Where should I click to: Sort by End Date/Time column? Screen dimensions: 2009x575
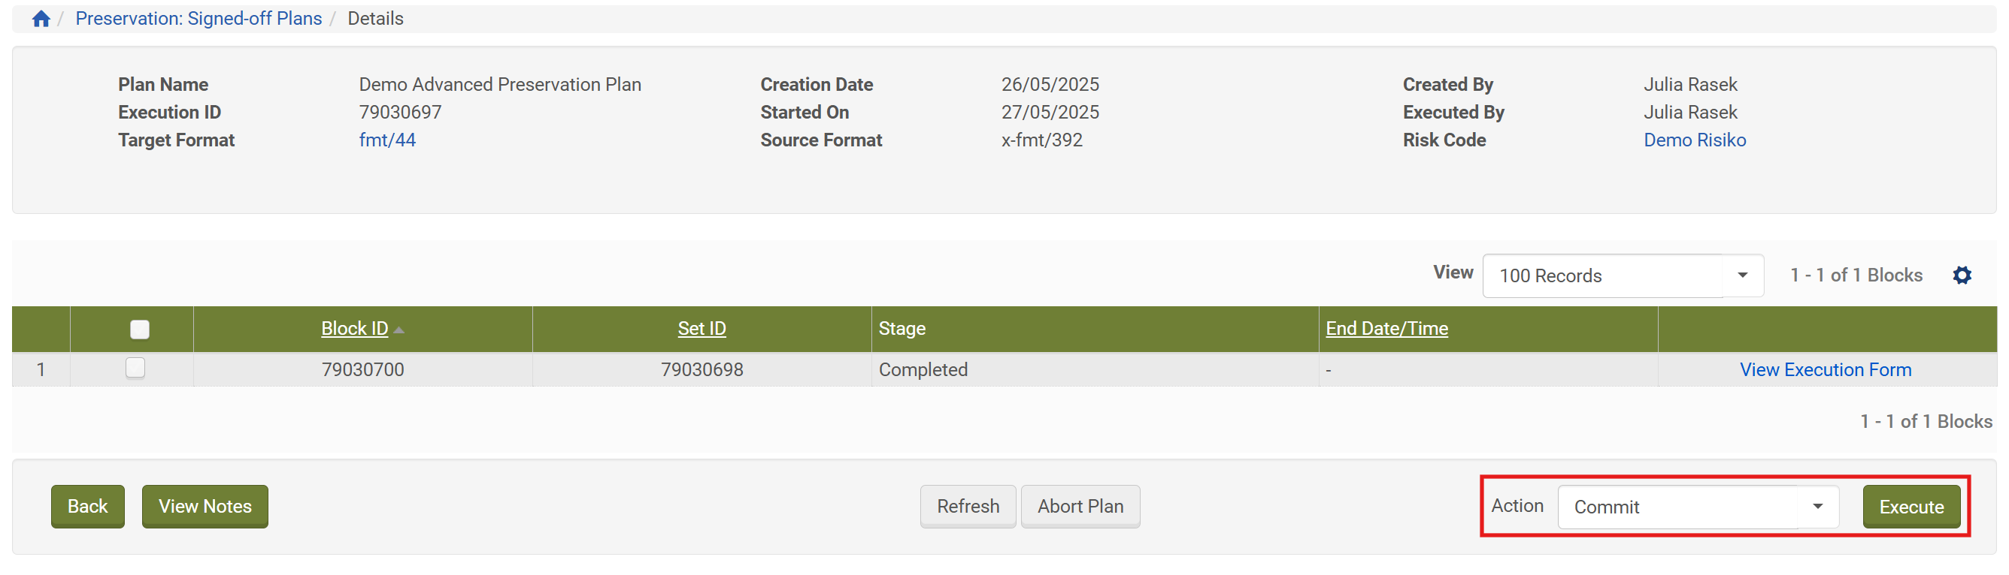1386,329
